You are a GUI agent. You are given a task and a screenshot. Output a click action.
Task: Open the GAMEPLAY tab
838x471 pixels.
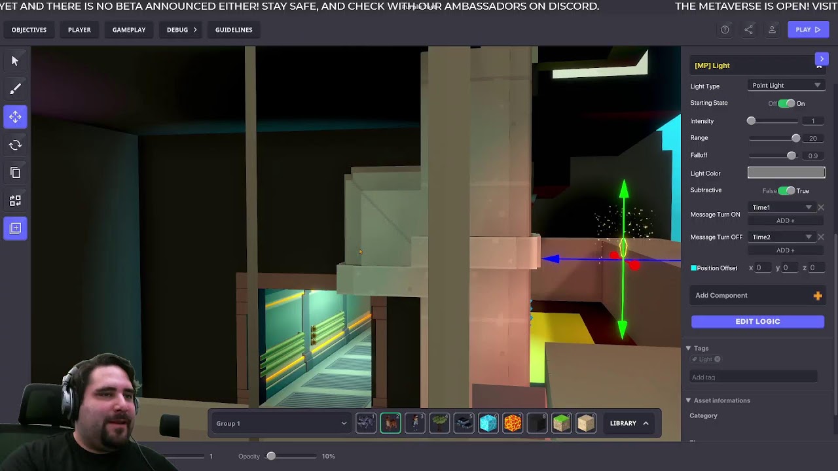(129, 29)
